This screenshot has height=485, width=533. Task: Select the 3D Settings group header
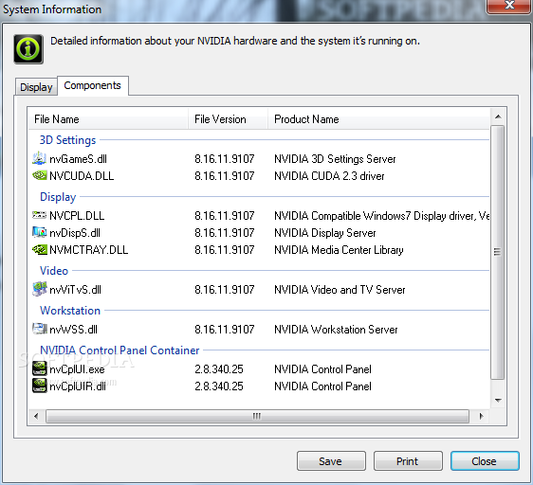[x=67, y=140]
